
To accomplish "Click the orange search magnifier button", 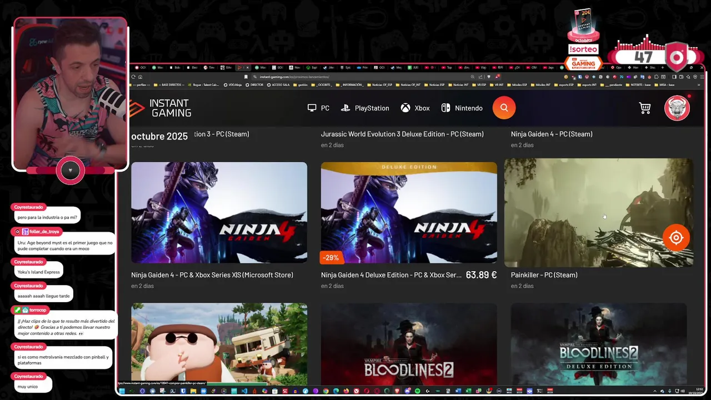I will pyautogui.click(x=504, y=108).
